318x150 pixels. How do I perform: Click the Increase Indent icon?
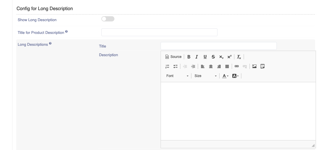pos(193,66)
